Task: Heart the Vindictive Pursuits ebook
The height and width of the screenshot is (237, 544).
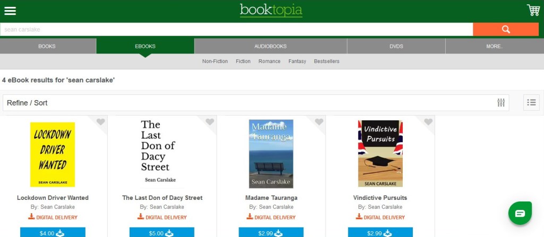Action: 428,122
